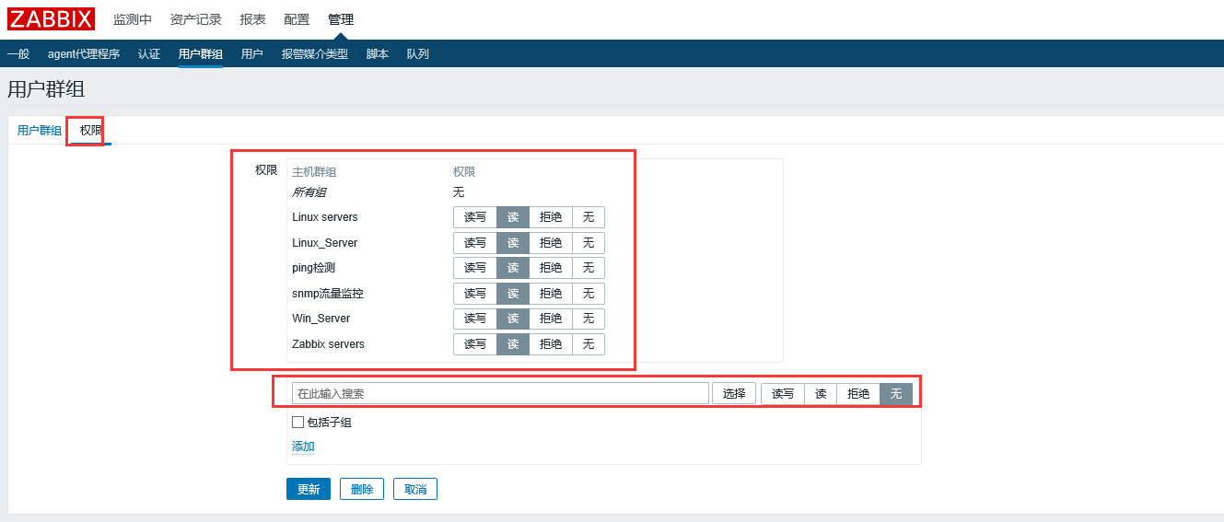Set snmp流量监控 permission to 读写
Image resolution: width=1224 pixels, height=522 pixels.
point(475,294)
